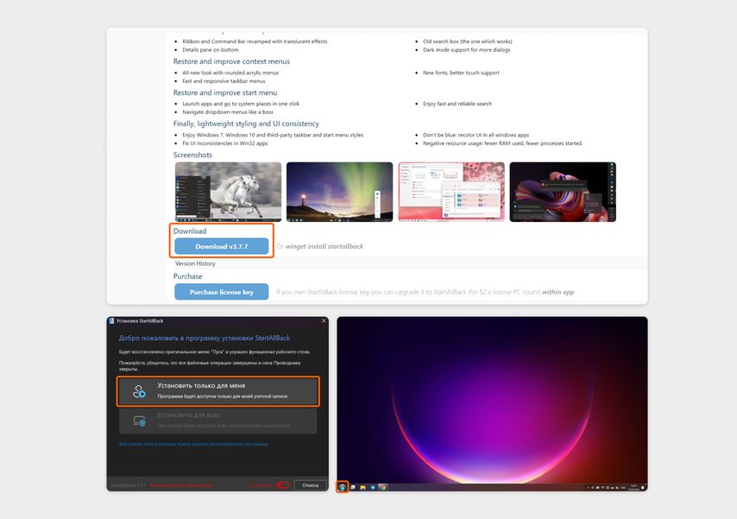This screenshot has height=519, width=737.
Task: Click 'Enjoy fast and reliable search' bullet
Action: (x=457, y=104)
